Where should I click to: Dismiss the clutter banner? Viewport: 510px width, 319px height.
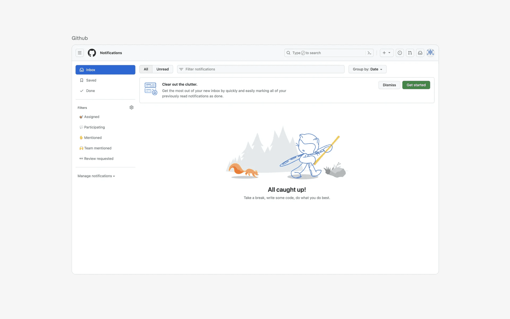389,85
